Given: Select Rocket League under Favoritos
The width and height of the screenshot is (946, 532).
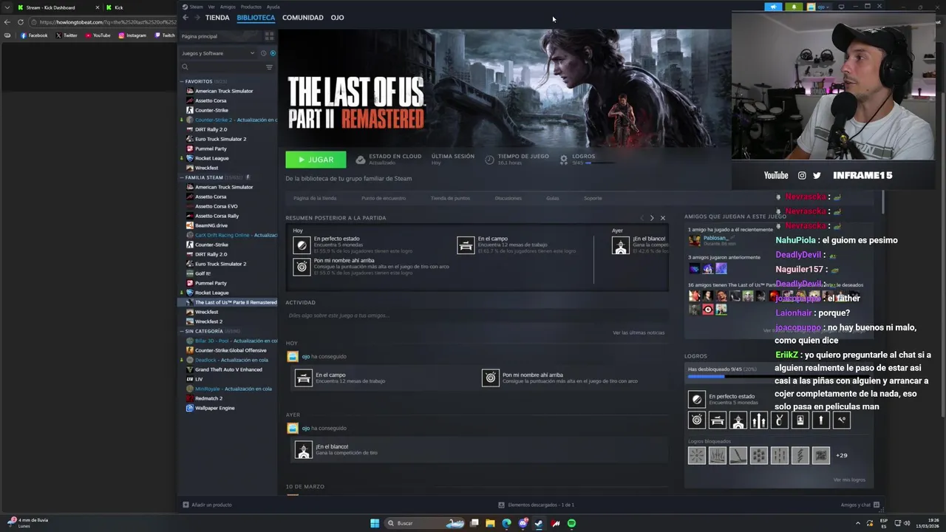Looking at the screenshot, I should click(211, 158).
